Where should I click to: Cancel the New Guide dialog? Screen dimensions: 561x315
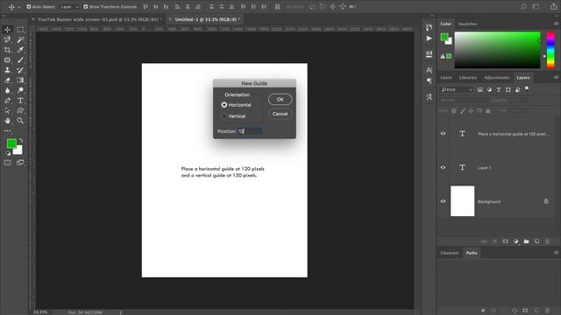click(280, 114)
